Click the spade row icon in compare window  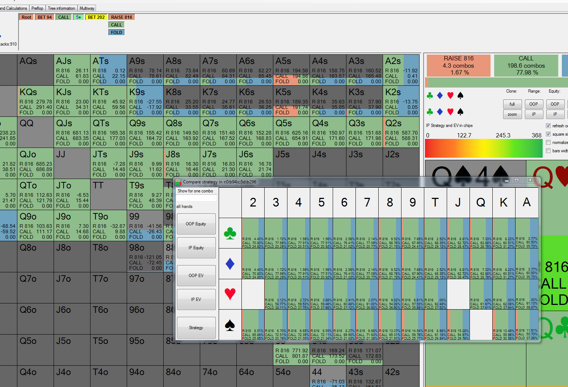230,325
